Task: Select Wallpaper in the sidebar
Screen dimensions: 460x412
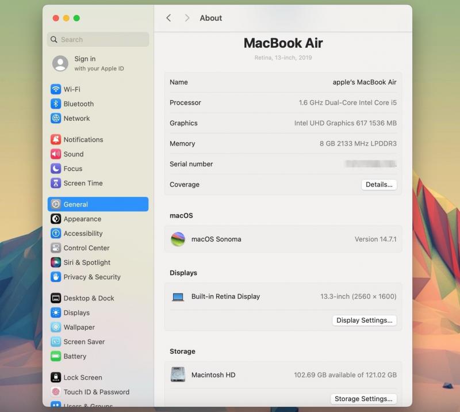Action: coord(98,327)
